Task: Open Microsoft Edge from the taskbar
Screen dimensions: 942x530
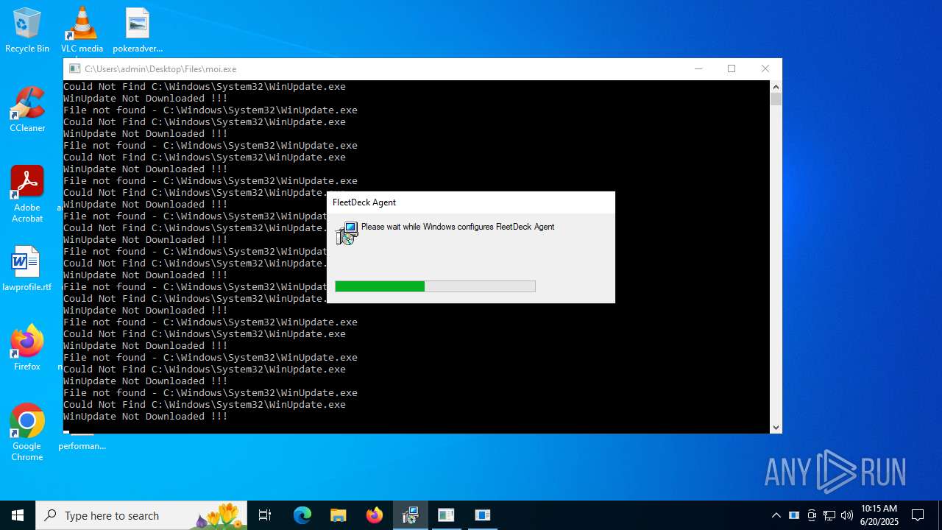Action: coord(302,515)
